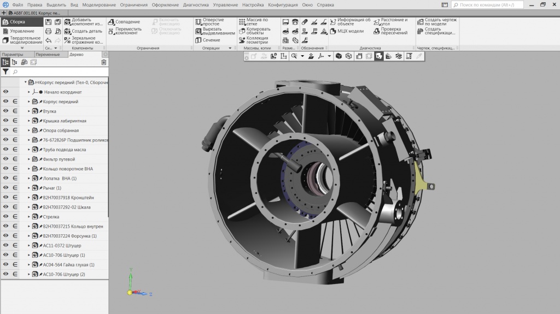560x314 pixels.
Task: Expand the Труба подвода масла node
Action: (x=29, y=150)
